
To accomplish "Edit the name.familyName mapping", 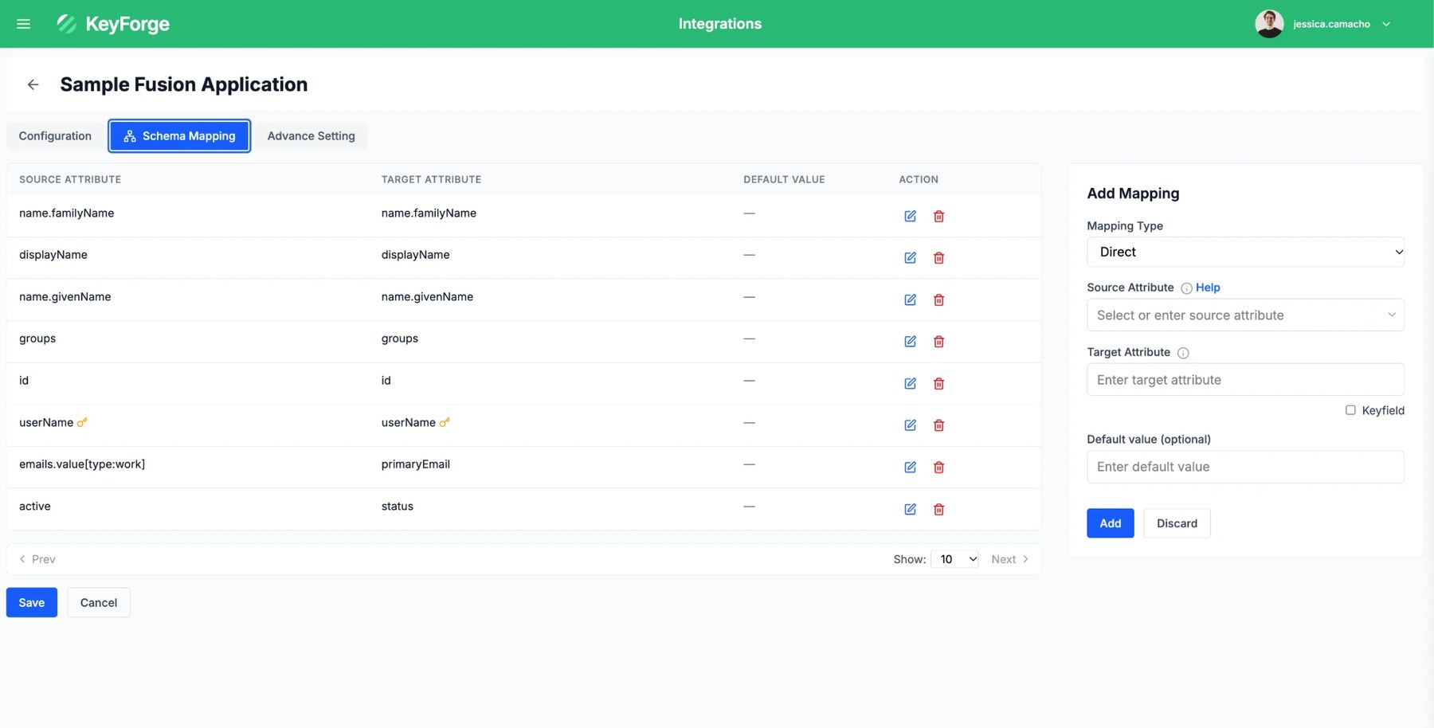I will [x=910, y=216].
